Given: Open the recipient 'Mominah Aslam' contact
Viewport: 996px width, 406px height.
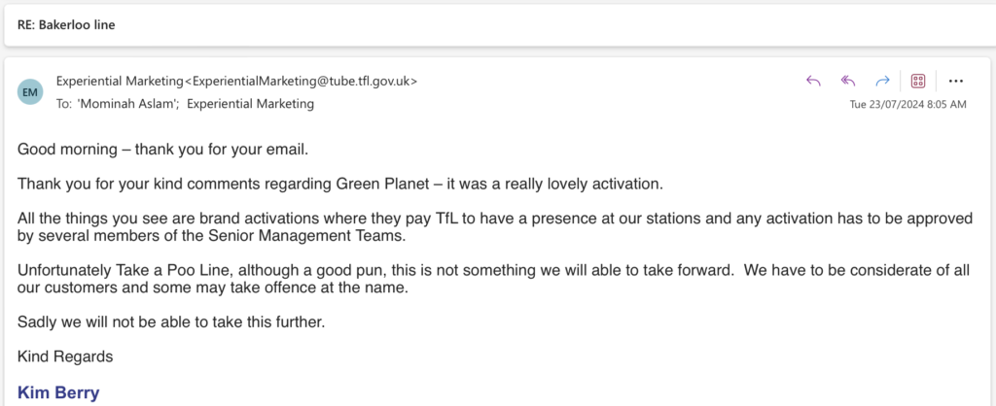Looking at the screenshot, I should 129,104.
